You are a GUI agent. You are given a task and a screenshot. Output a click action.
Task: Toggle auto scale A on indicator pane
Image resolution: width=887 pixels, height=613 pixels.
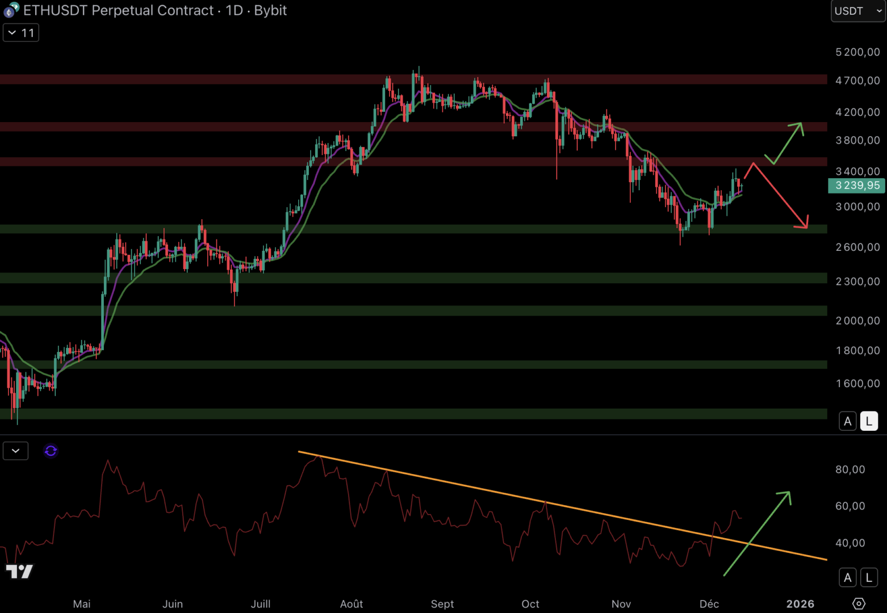tap(847, 578)
